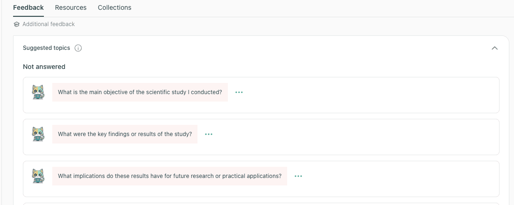Viewport: 514px width, 205px height.
Task: Click the Suggested topics heading
Action: click(x=47, y=48)
